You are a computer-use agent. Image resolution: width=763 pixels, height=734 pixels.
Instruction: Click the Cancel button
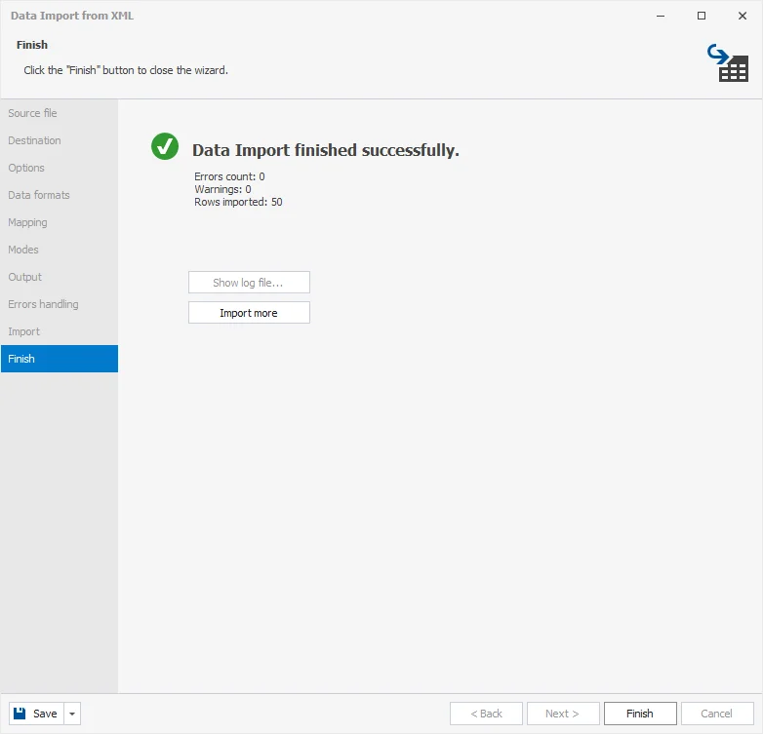[x=717, y=714]
